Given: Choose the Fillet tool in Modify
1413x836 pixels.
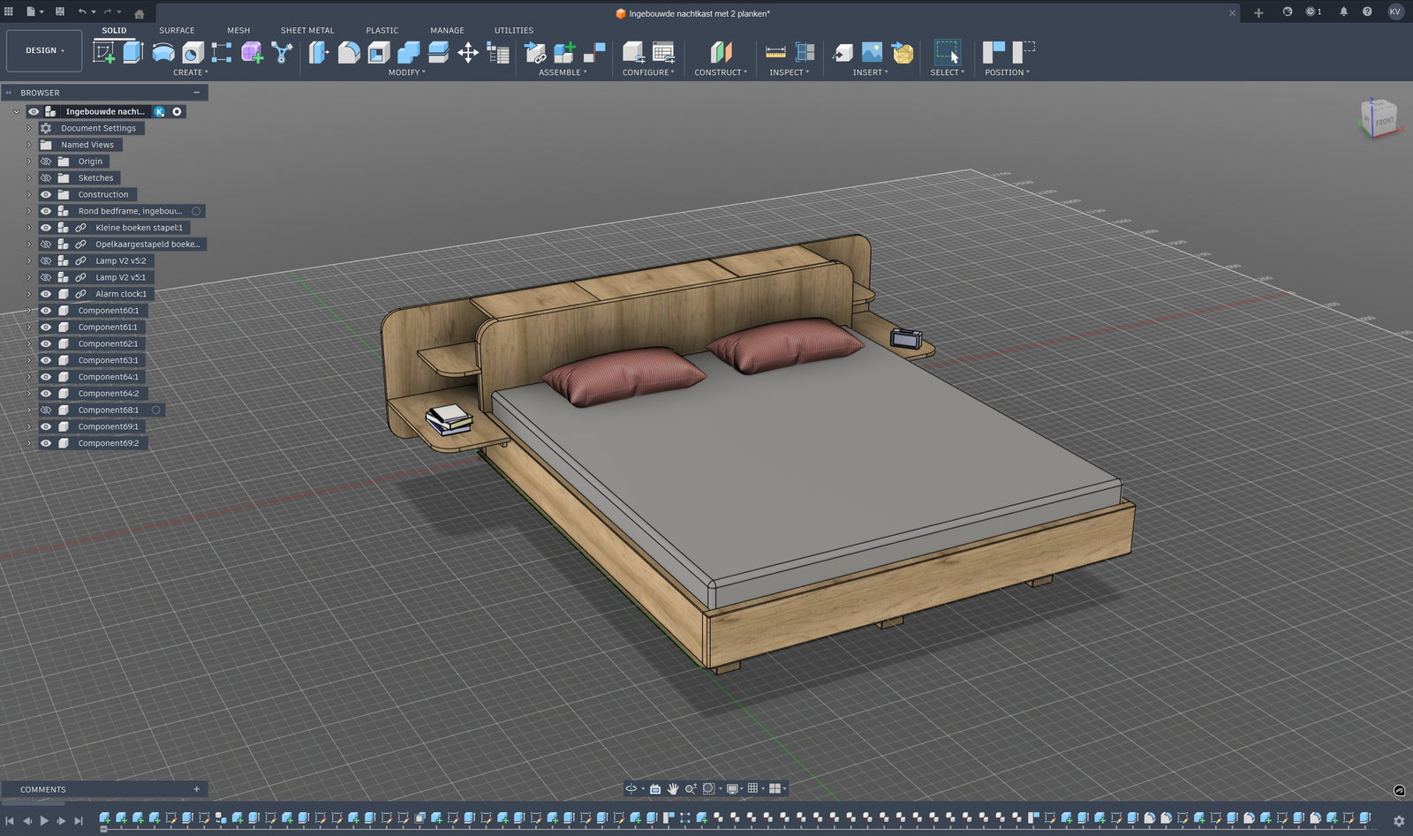Looking at the screenshot, I should point(349,53).
